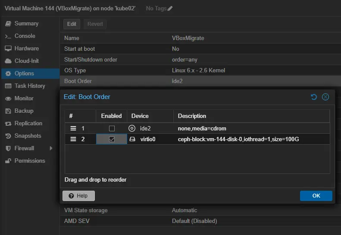Click the Help button
This screenshot has width=341, height=235.
(78, 196)
